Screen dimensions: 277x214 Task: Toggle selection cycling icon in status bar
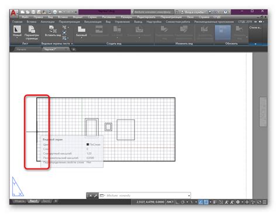[x=221, y=202]
